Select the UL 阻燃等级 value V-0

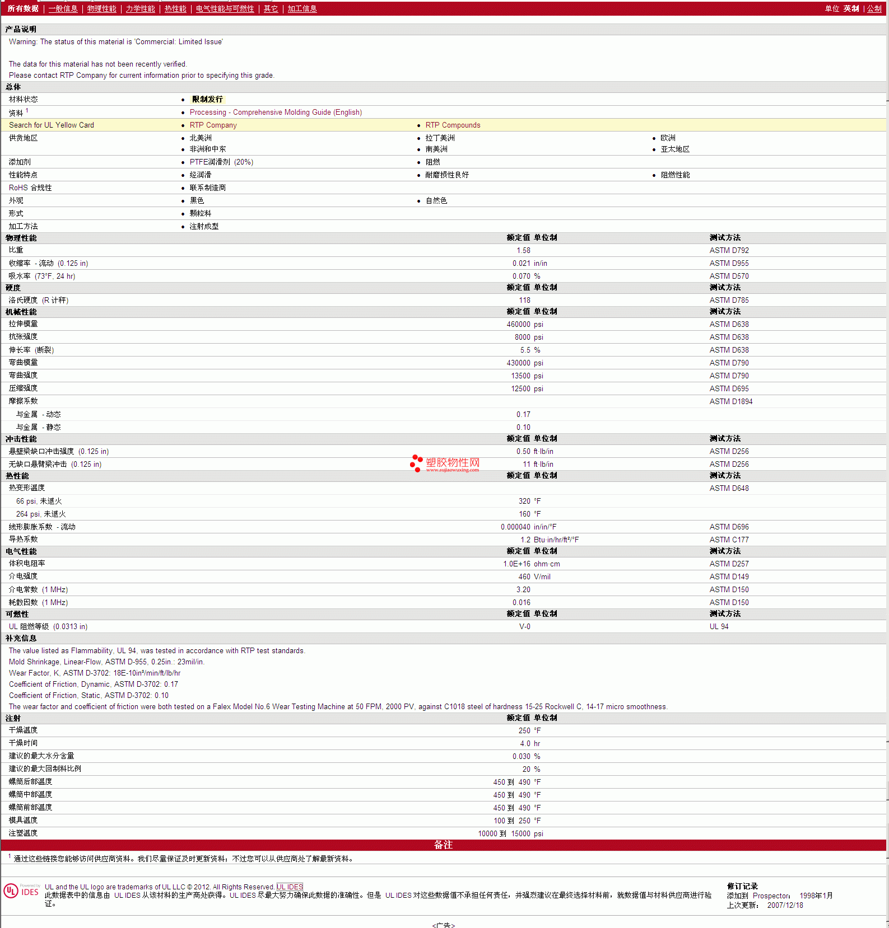pos(524,626)
